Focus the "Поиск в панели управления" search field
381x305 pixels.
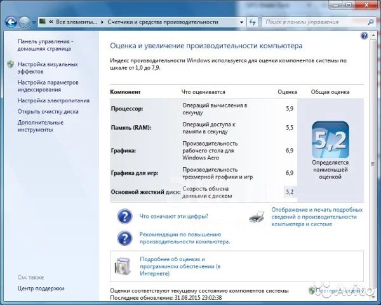(314, 22)
